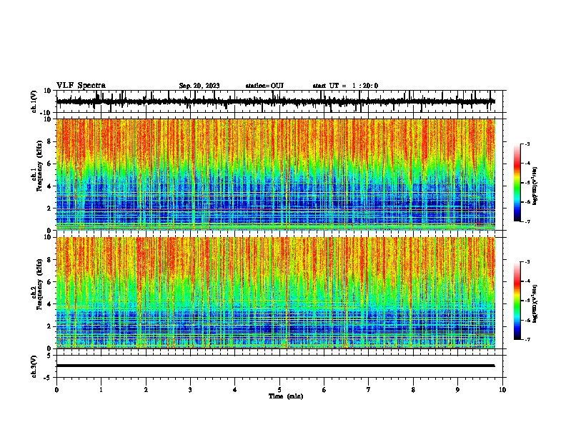Click the time axis tick label '2'
Screen dimensions: 566x437
146,390
